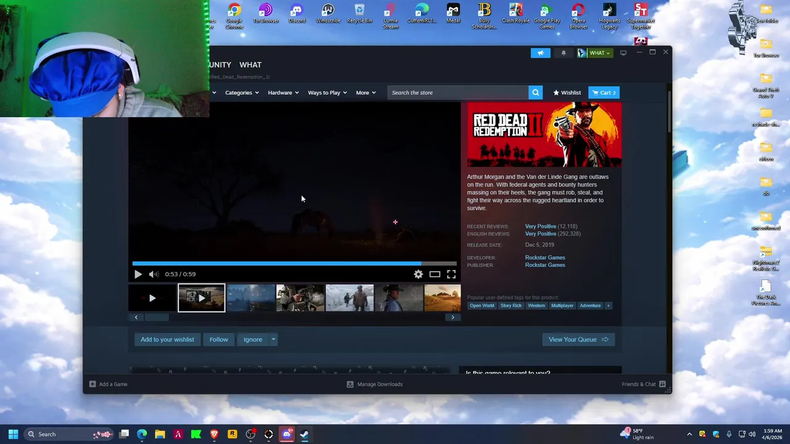Open Windows Start menu
The height and width of the screenshot is (444, 790).
(x=13, y=434)
